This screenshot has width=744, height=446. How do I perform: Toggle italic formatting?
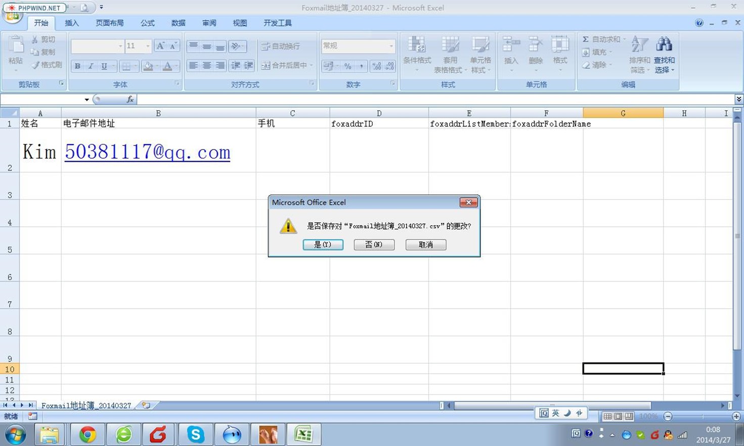[91, 66]
